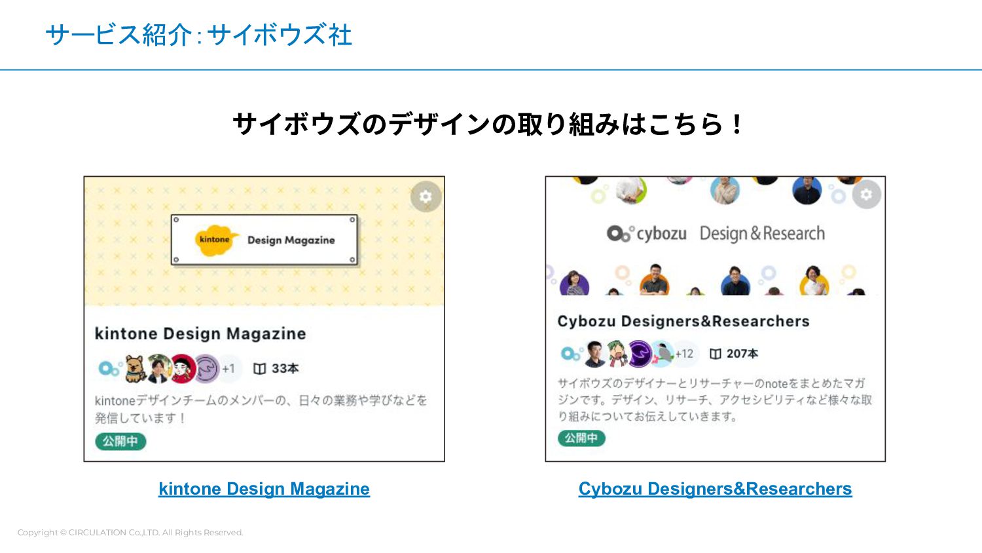982x553 pixels.
Task: Open the Cybozu Designers&Researchers hyperlink
Action: click(x=715, y=489)
